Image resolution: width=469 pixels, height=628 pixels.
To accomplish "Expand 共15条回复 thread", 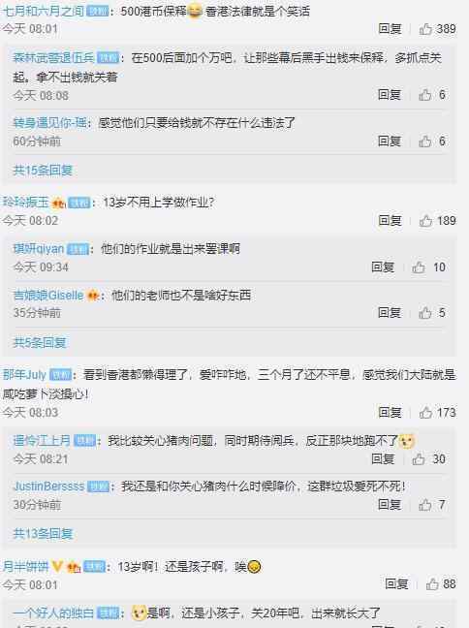I will pyautogui.click(x=43, y=171).
